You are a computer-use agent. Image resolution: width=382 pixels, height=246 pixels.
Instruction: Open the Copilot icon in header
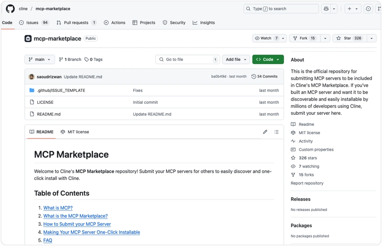[x=326, y=9]
